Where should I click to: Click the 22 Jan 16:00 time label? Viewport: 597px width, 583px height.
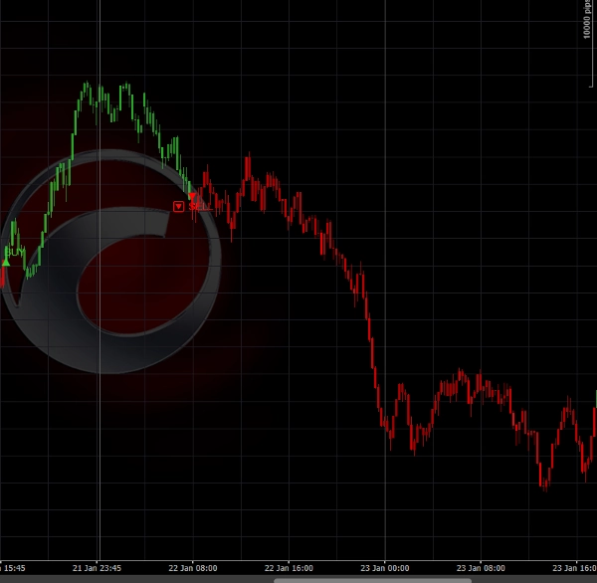click(x=289, y=568)
